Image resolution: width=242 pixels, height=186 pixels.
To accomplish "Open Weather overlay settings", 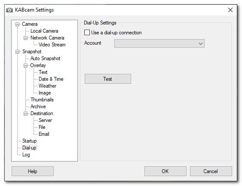I will [48, 86].
